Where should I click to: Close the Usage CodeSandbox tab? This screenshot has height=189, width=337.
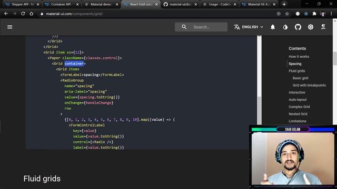235,4
